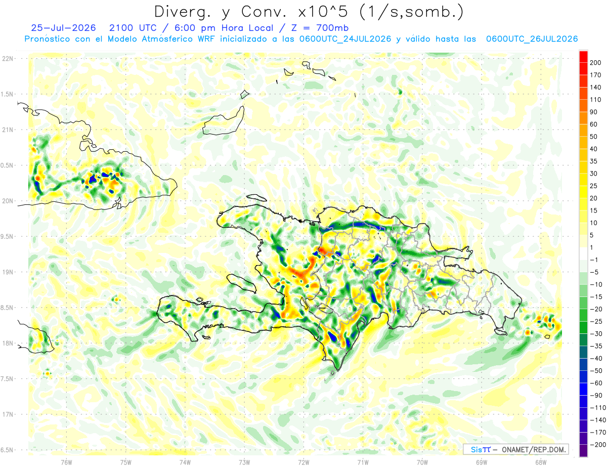Screen dimensions: 607x469
Task: Click the "22N" latitude label
Action: (8, 59)
